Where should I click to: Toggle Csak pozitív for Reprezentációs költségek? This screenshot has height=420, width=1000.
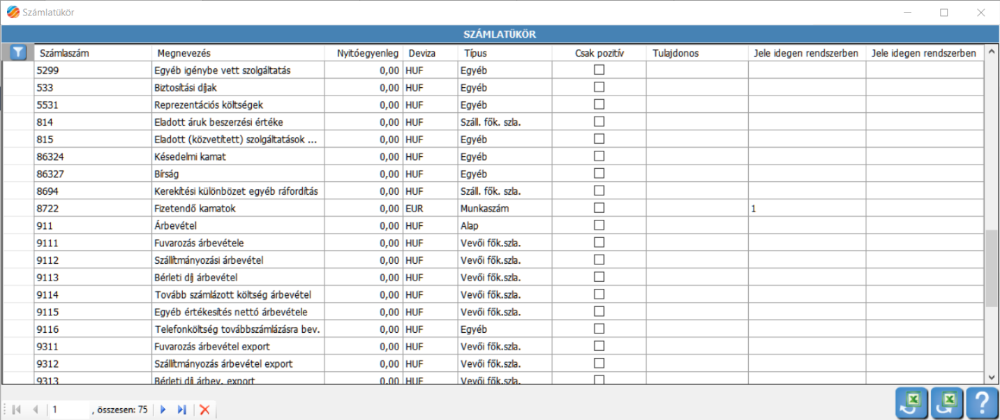point(599,105)
